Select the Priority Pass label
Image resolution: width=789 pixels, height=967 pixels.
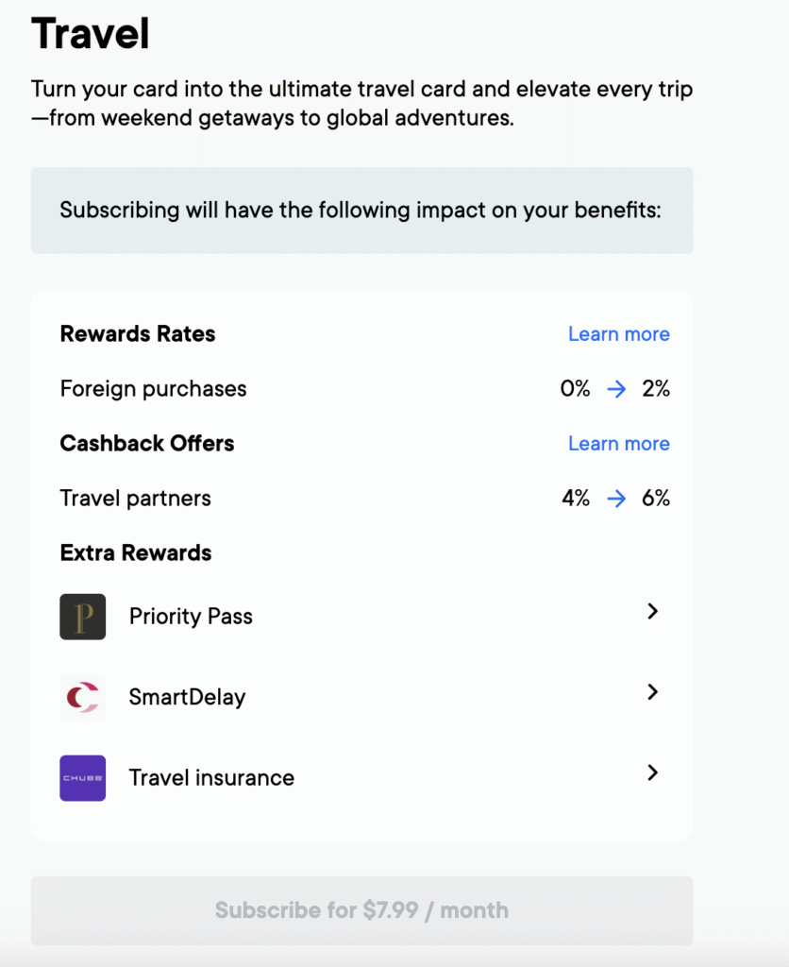point(191,617)
